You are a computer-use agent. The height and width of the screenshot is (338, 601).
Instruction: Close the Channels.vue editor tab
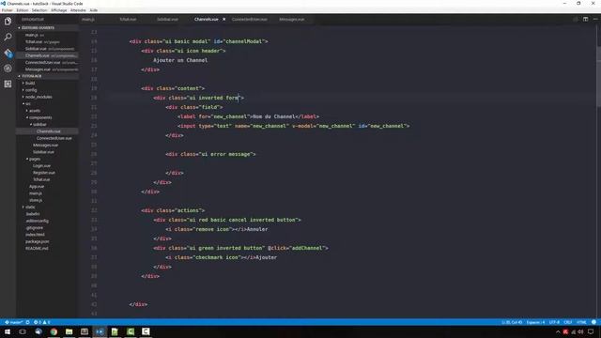[223, 19]
